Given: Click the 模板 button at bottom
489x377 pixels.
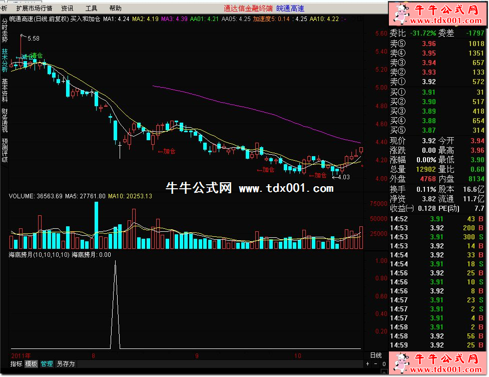Looking at the screenshot, I should (x=31, y=364).
